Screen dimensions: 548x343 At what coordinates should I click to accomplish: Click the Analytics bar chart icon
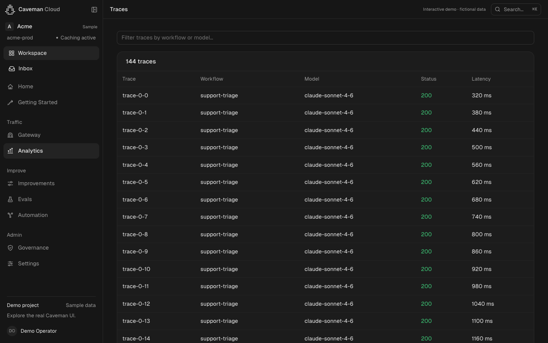(x=10, y=151)
